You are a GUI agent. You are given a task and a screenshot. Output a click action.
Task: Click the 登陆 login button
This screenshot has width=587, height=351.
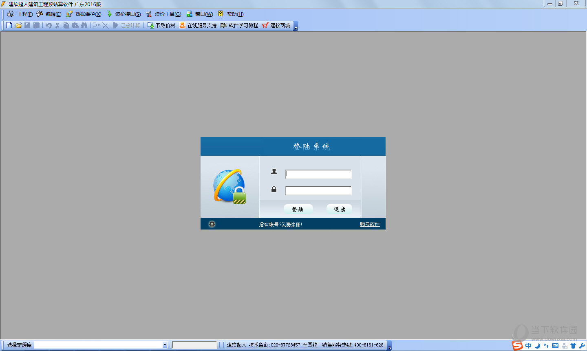(298, 209)
